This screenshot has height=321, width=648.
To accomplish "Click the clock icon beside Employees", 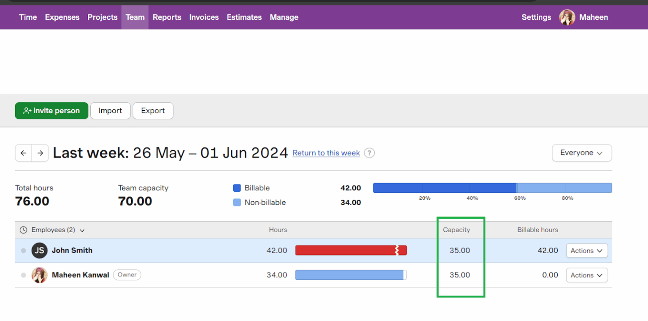I will pyautogui.click(x=24, y=230).
